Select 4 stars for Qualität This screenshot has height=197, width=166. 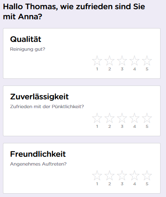[135, 60]
